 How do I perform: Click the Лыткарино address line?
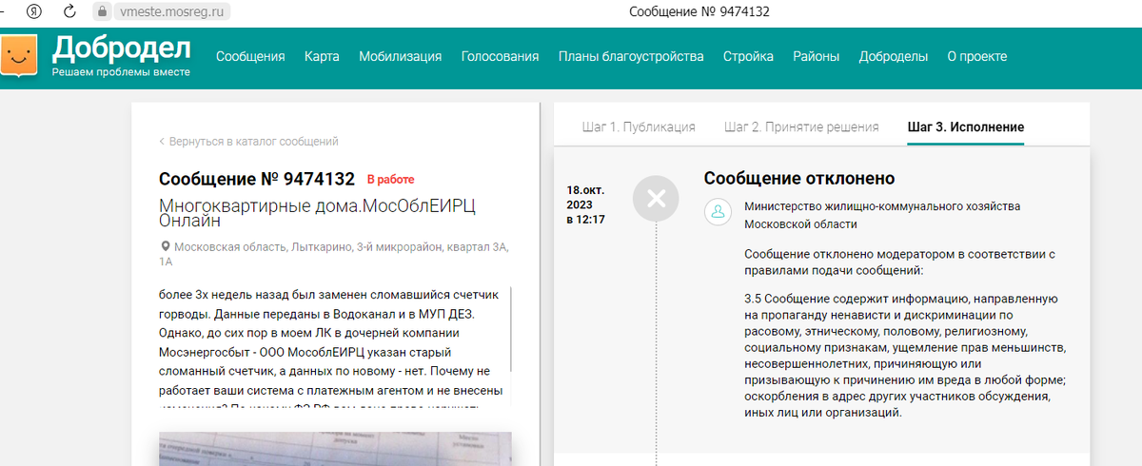click(x=334, y=254)
